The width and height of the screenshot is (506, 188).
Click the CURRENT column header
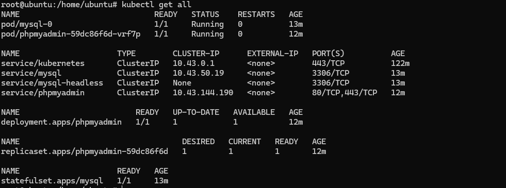(244, 142)
